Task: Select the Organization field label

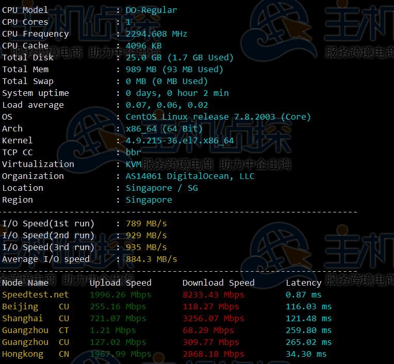Action: pyautogui.click(x=33, y=176)
